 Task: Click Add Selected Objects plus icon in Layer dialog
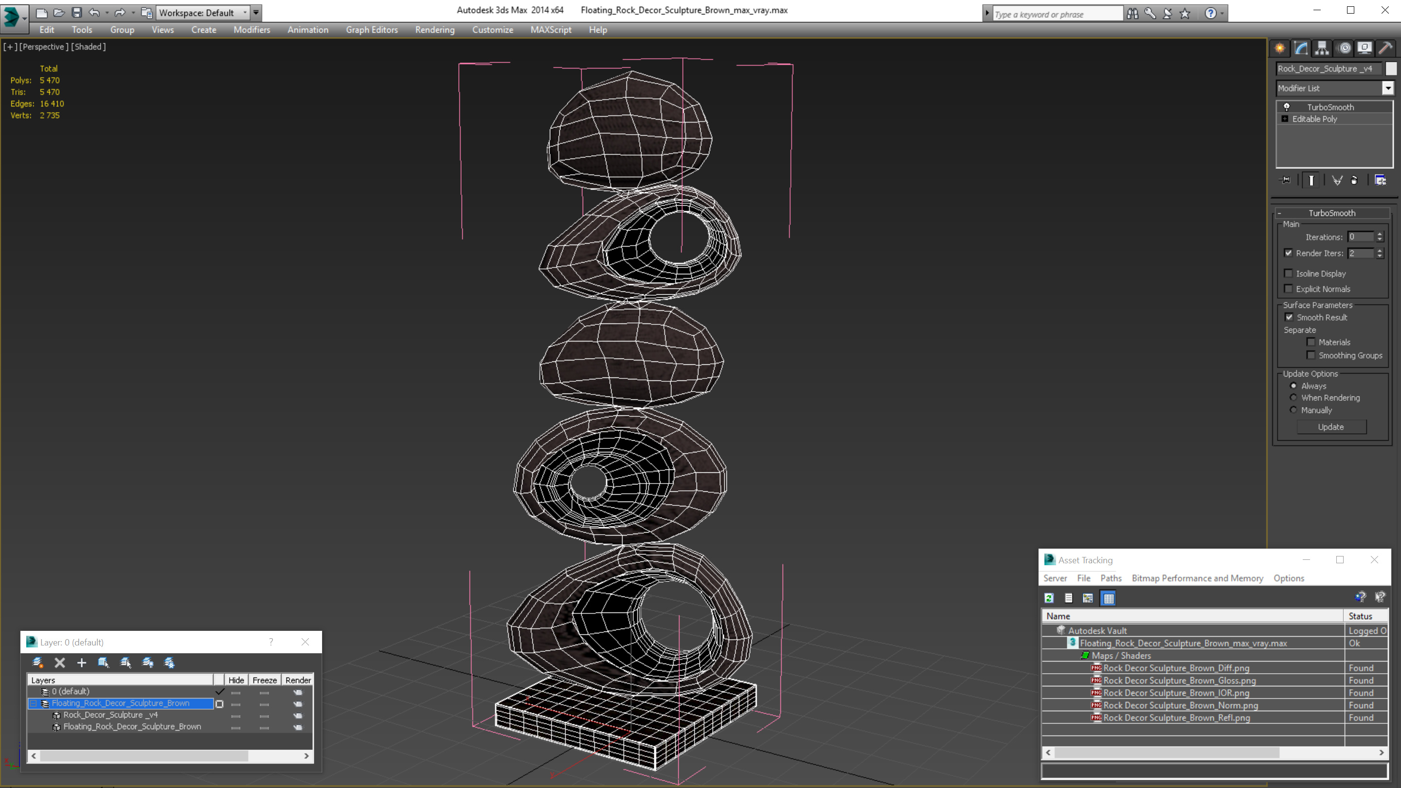[82, 663]
